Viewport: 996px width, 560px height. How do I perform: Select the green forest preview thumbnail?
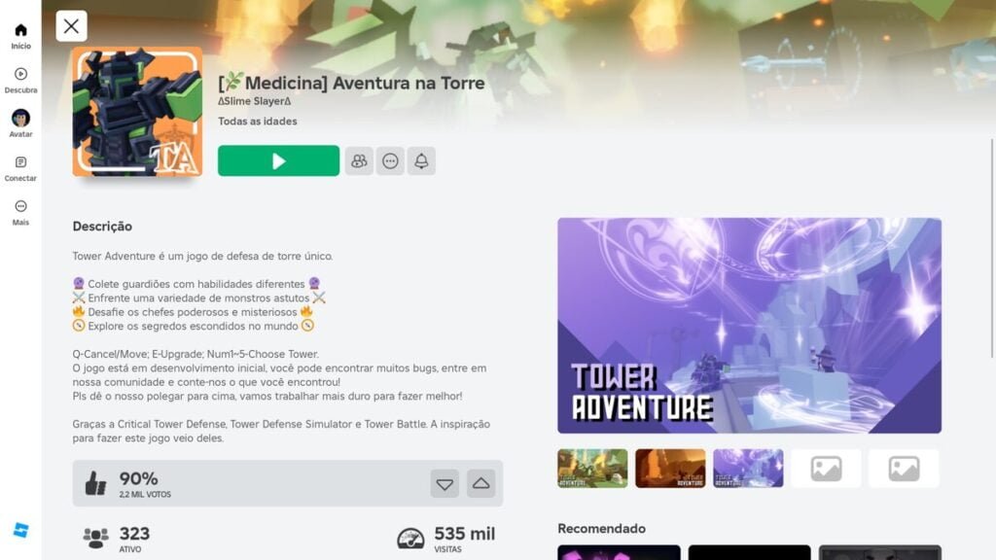tap(592, 469)
